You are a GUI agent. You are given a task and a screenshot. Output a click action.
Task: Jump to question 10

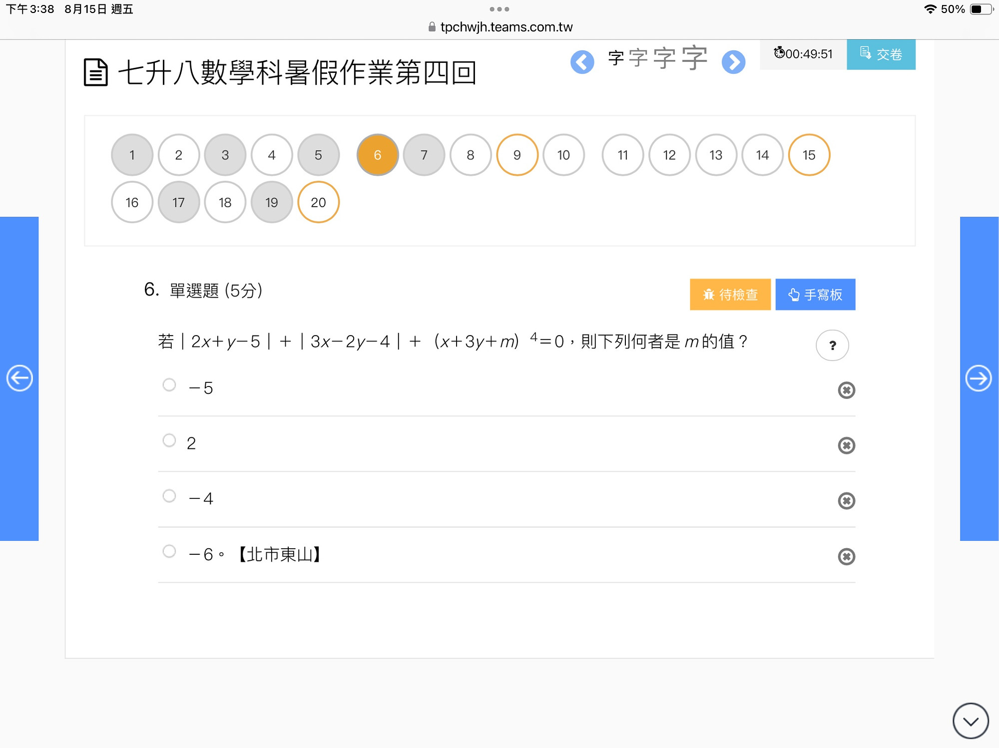563,155
